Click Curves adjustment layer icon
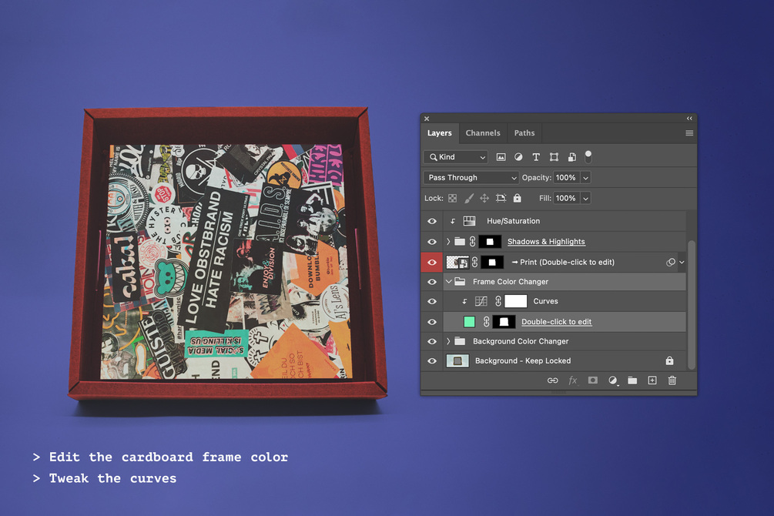This screenshot has height=516, width=774. 481,300
